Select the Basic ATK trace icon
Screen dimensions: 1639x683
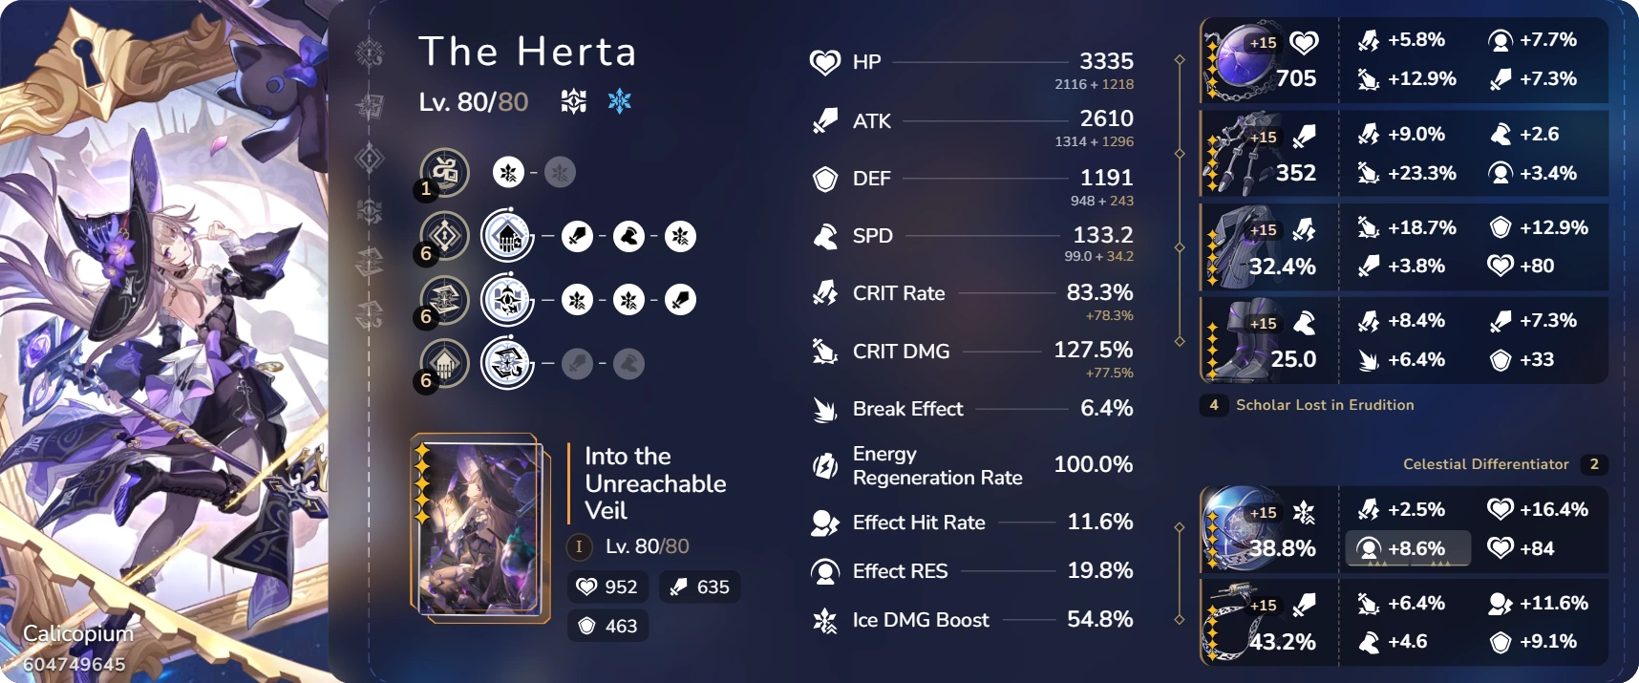point(442,172)
